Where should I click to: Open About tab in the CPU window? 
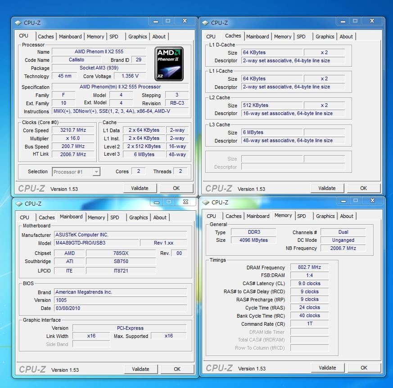[x=159, y=37]
